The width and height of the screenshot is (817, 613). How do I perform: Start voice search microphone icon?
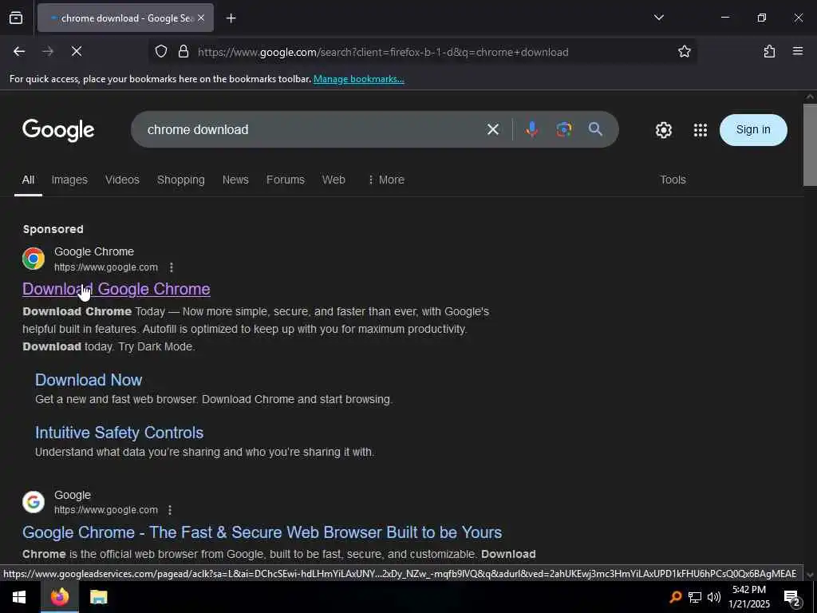coord(531,129)
